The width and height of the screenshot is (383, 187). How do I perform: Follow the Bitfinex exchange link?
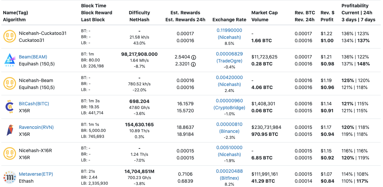click(x=229, y=178)
